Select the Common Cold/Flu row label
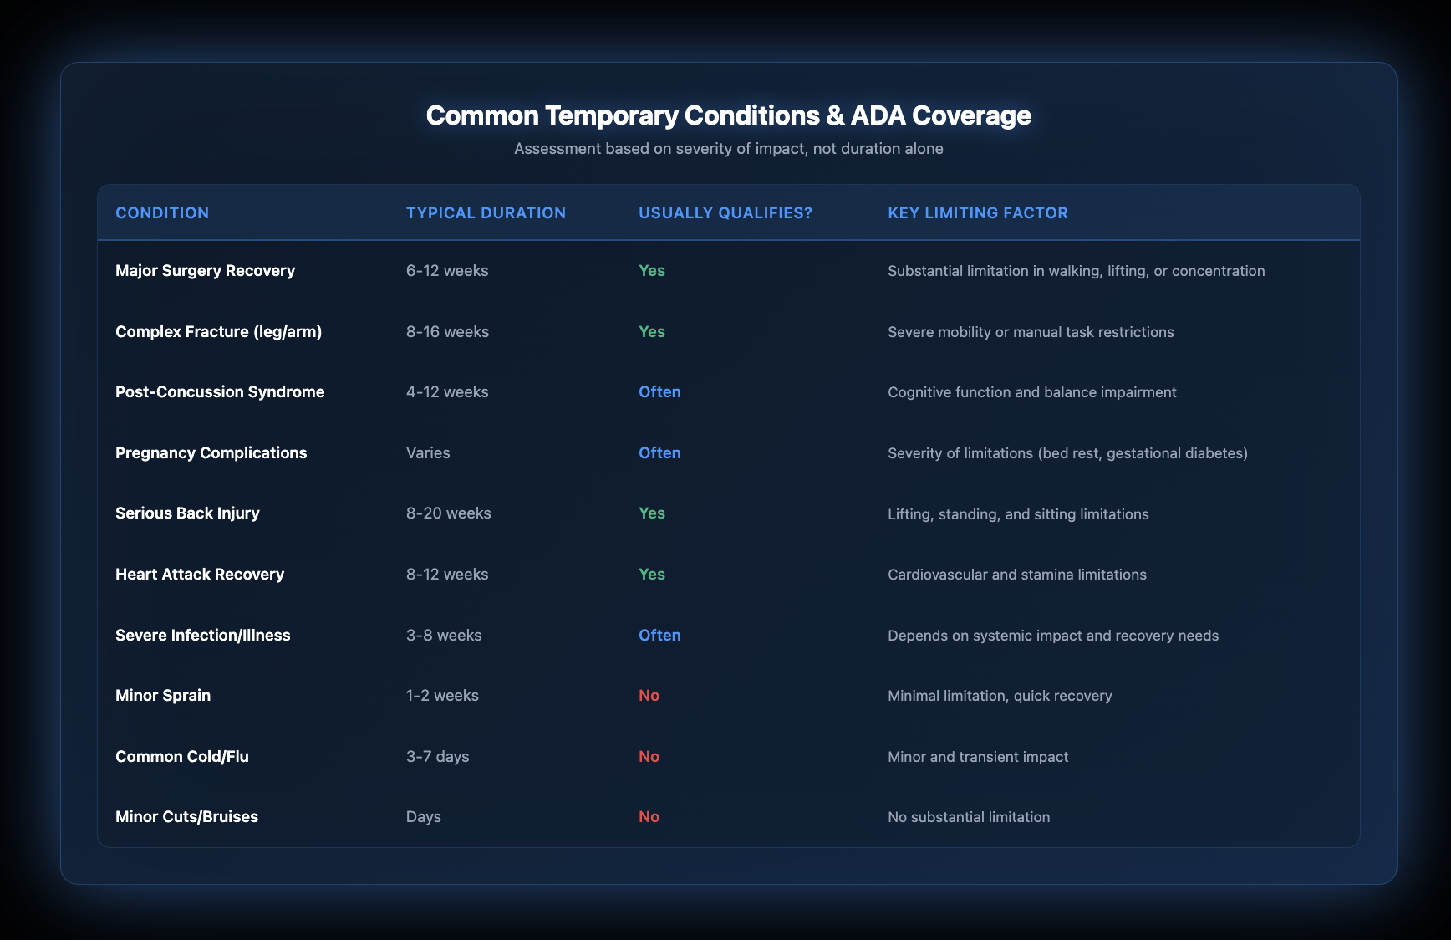 (182, 757)
